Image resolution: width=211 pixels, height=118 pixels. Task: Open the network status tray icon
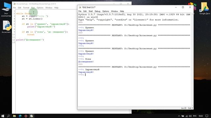(187, 116)
